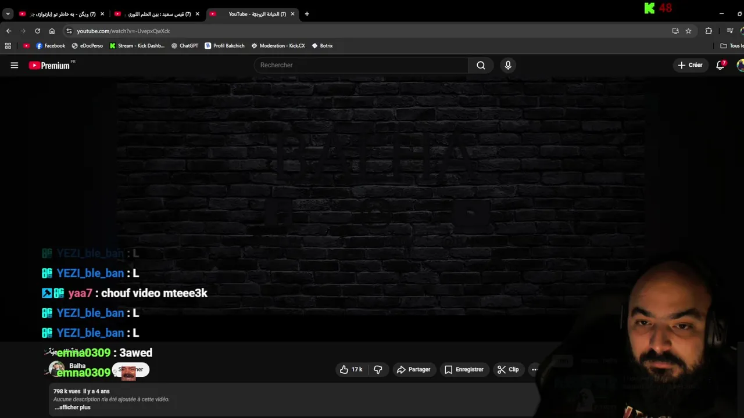Screen dimensions: 744x418
Task: Open Stream - Kick Dashboard bookmark
Action: pyautogui.click(x=137, y=46)
